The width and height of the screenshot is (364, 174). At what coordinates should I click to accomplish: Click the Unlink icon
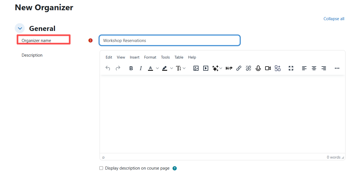(248, 68)
